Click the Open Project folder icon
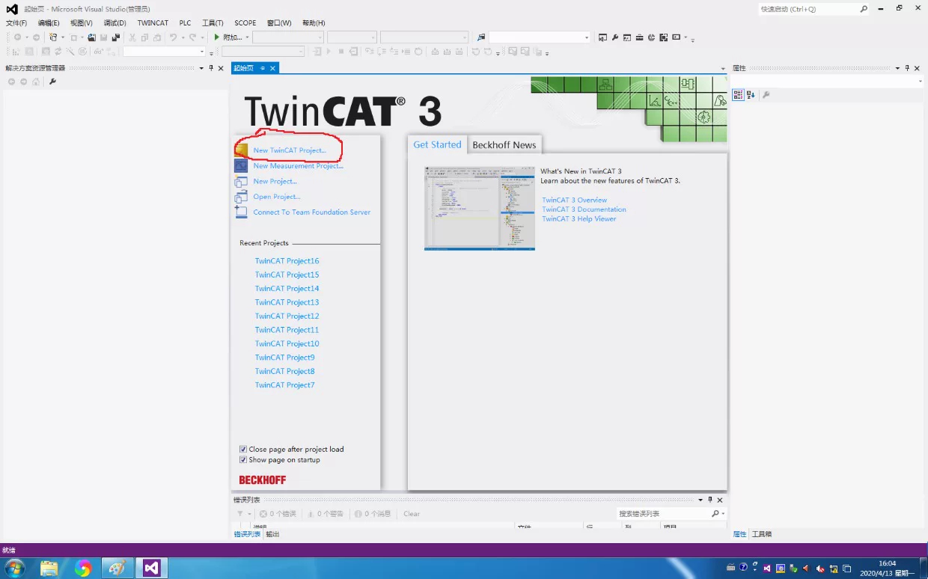The width and height of the screenshot is (928, 579). pyautogui.click(x=240, y=197)
